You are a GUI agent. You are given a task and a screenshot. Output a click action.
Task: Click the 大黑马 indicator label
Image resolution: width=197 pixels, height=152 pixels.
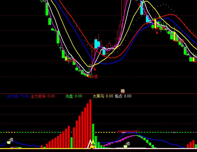[99, 96]
